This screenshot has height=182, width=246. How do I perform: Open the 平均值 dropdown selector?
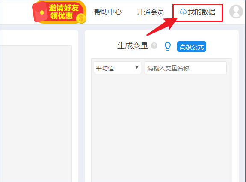coord(117,68)
